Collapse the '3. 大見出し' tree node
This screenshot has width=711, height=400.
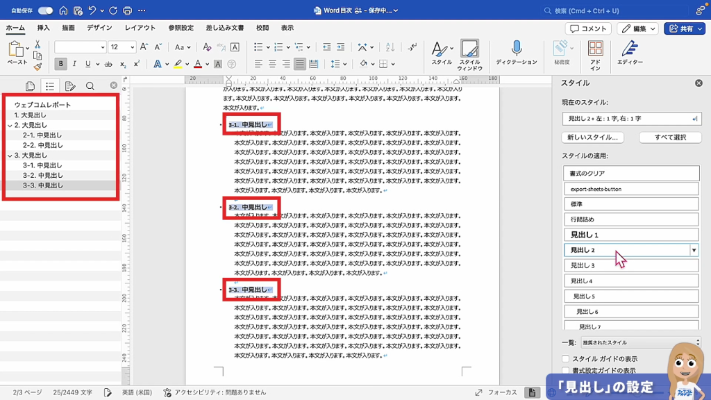point(9,156)
